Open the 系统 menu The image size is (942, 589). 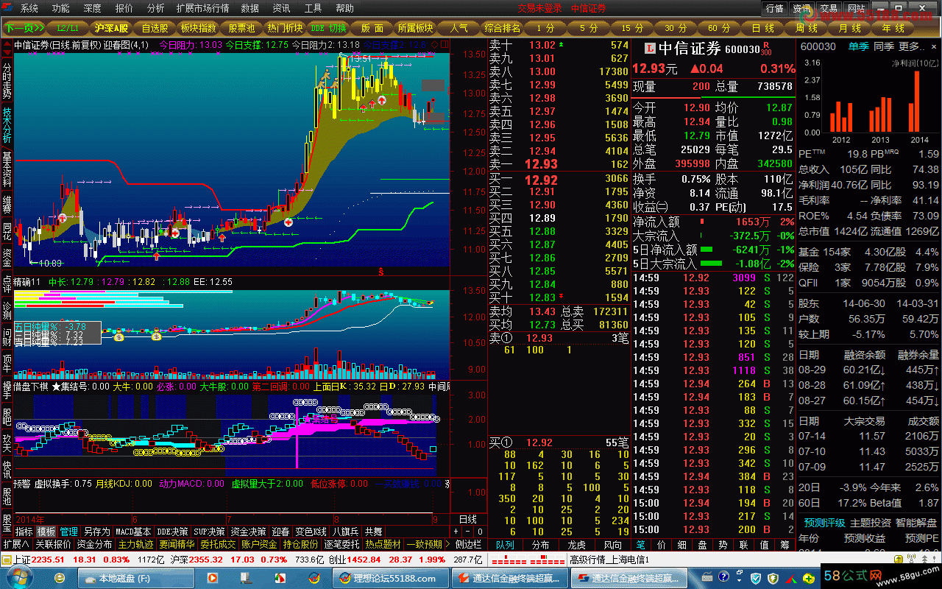29,8
